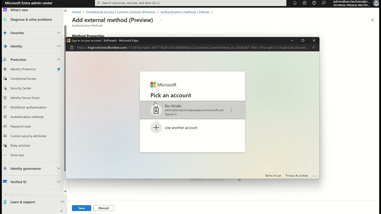Click the Multifactor authentication shield icon
The image size is (381, 214).
pyautogui.click(x=5, y=107)
